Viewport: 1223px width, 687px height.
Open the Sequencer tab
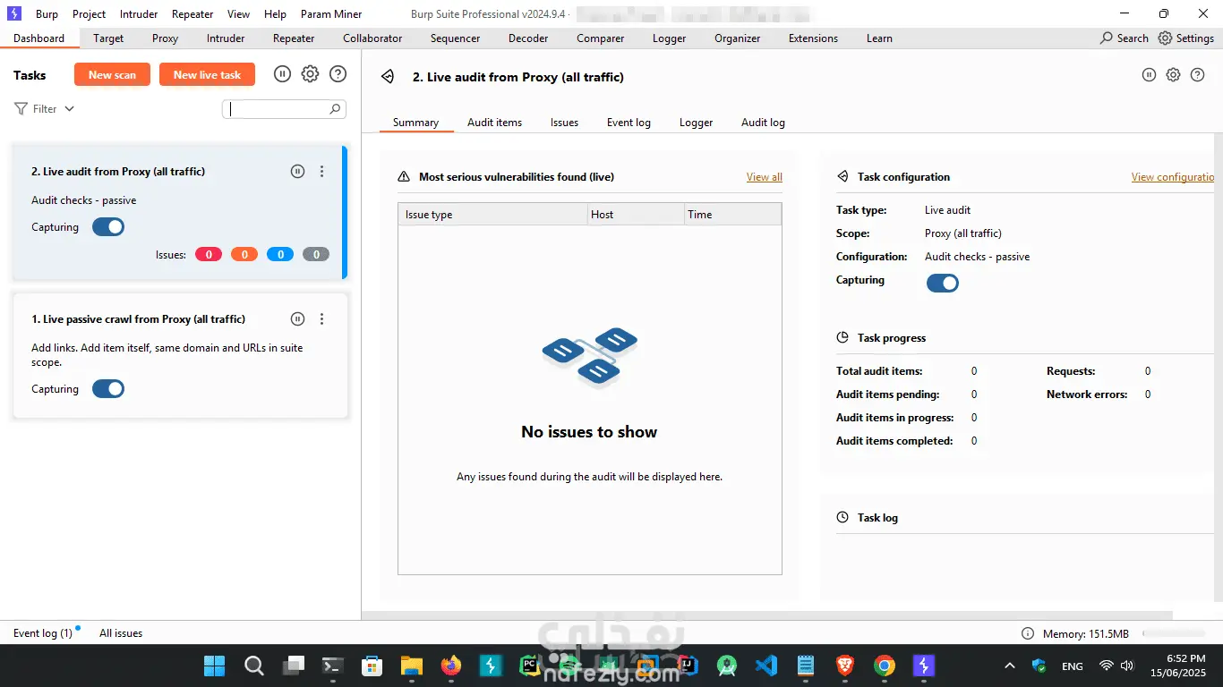click(456, 38)
